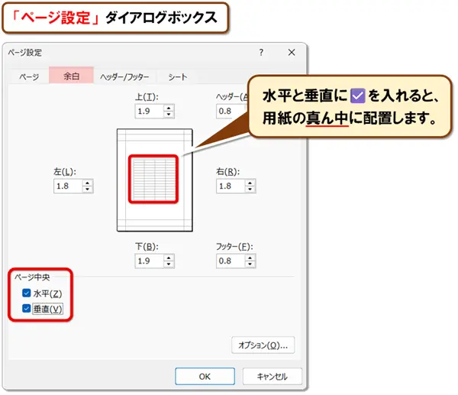Click the 左(L) margin input field
Image resolution: width=458 pixels, height=395 pixels.
[68, 186]
